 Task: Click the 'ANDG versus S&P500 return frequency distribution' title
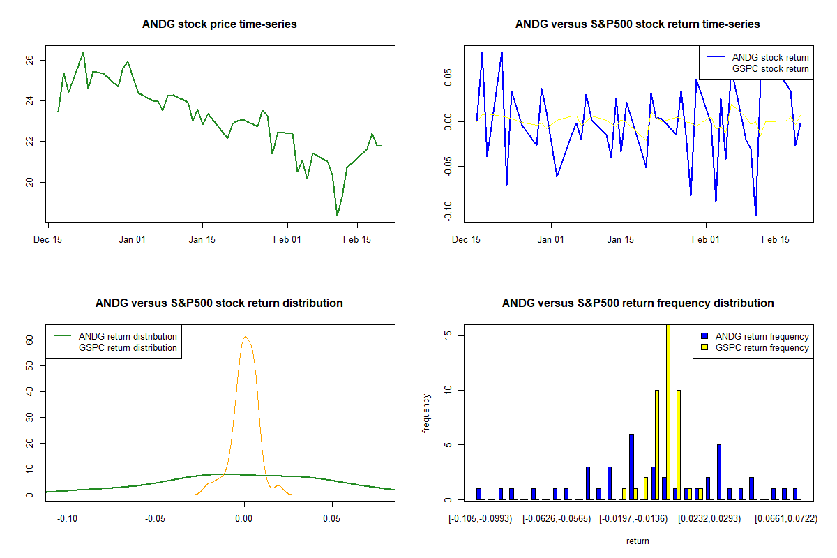(x=638, y=303)
